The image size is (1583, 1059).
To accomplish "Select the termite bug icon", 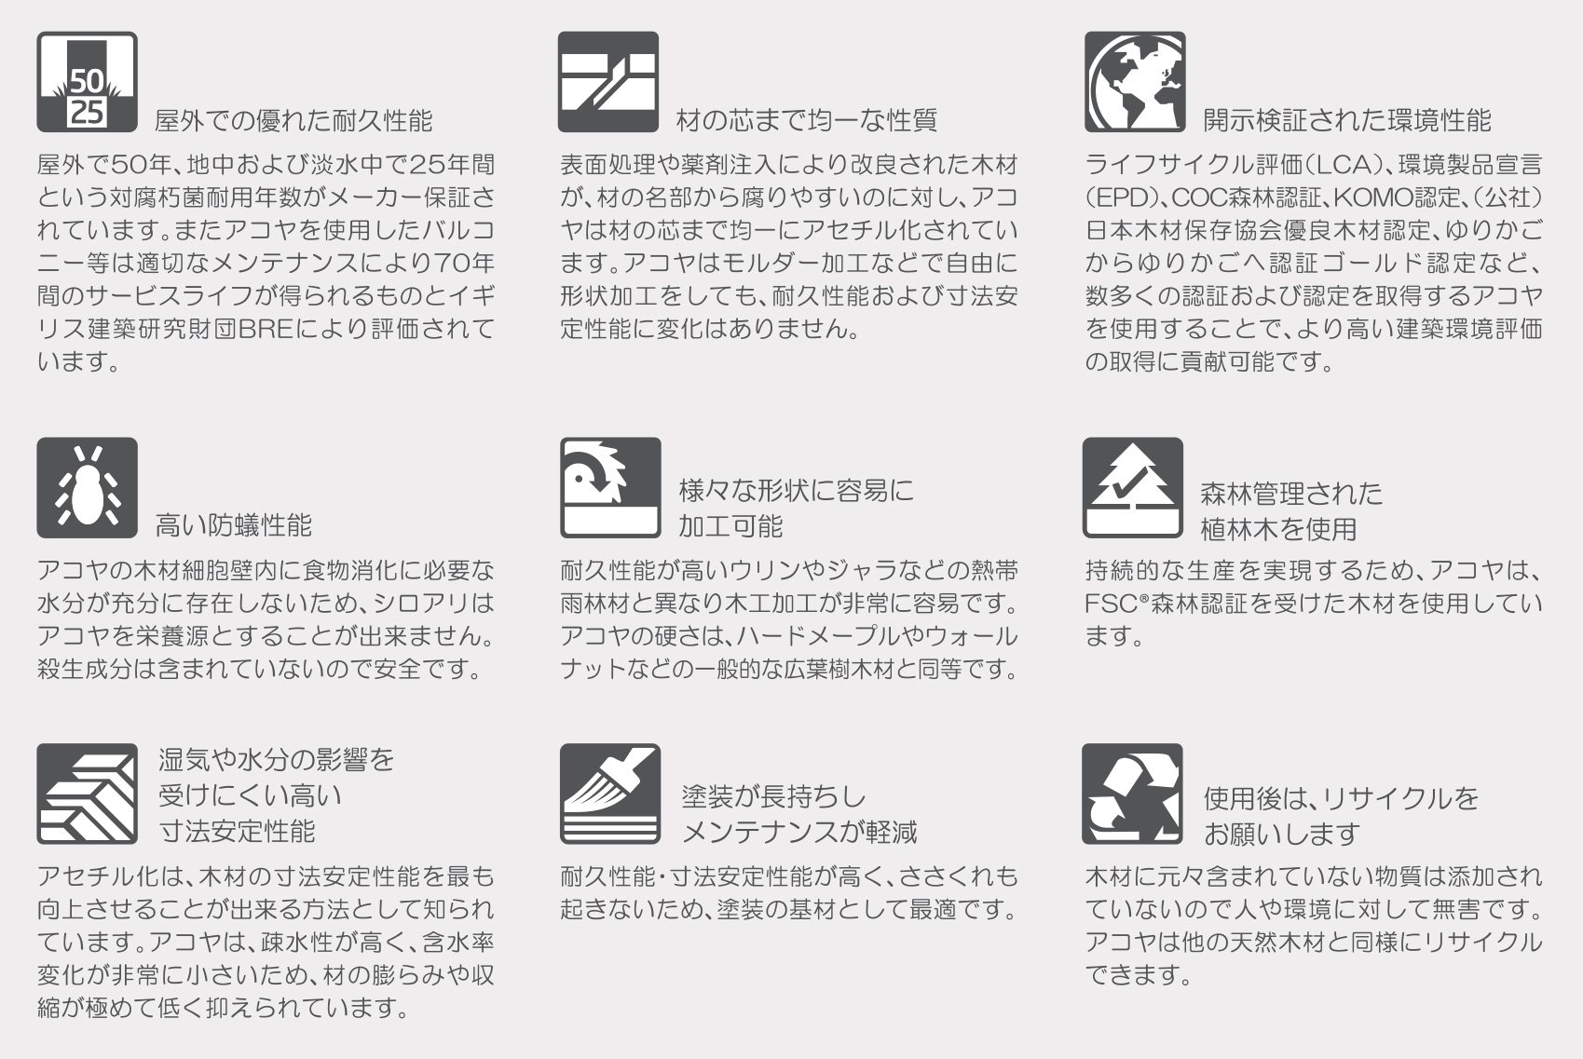I will point(87,488).
